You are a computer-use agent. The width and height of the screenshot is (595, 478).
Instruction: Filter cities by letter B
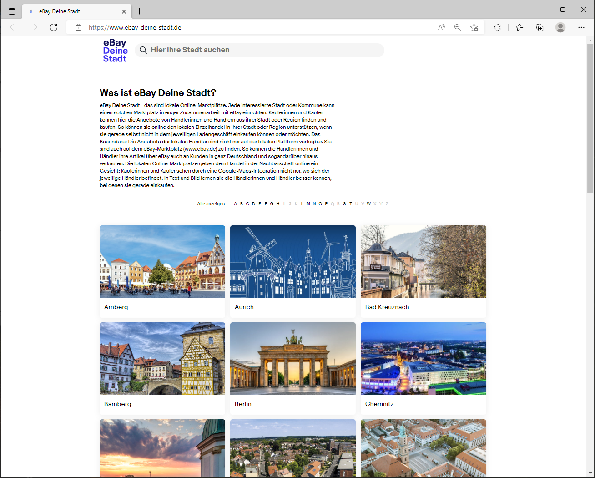[242, 204]
